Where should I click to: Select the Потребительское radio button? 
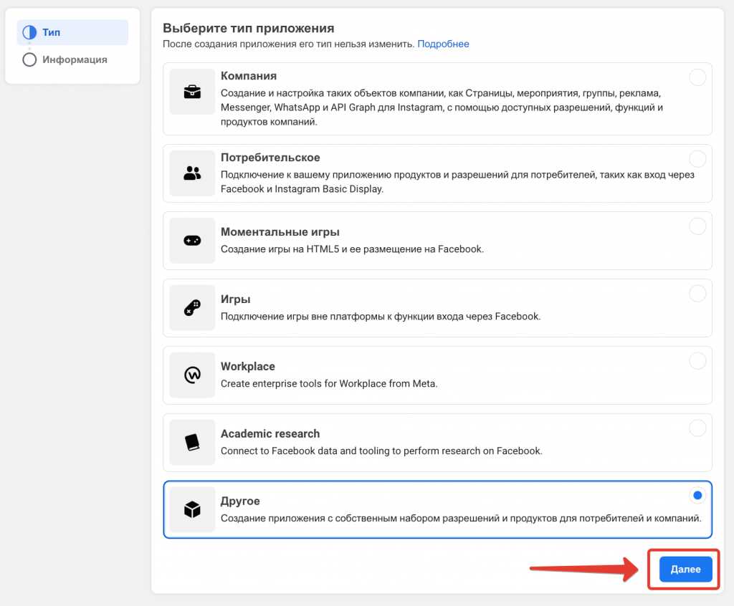(x=697, y=159)
